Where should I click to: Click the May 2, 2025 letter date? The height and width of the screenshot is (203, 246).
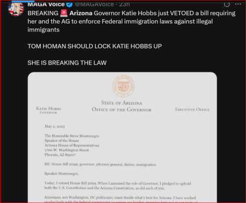(55, 127)
